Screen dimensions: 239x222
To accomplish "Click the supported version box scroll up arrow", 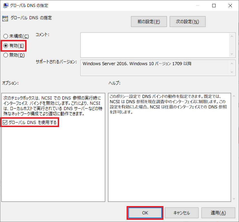I will (x=232, y=64).
